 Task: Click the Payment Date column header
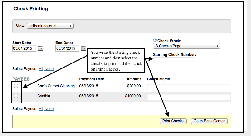[92, 79]
